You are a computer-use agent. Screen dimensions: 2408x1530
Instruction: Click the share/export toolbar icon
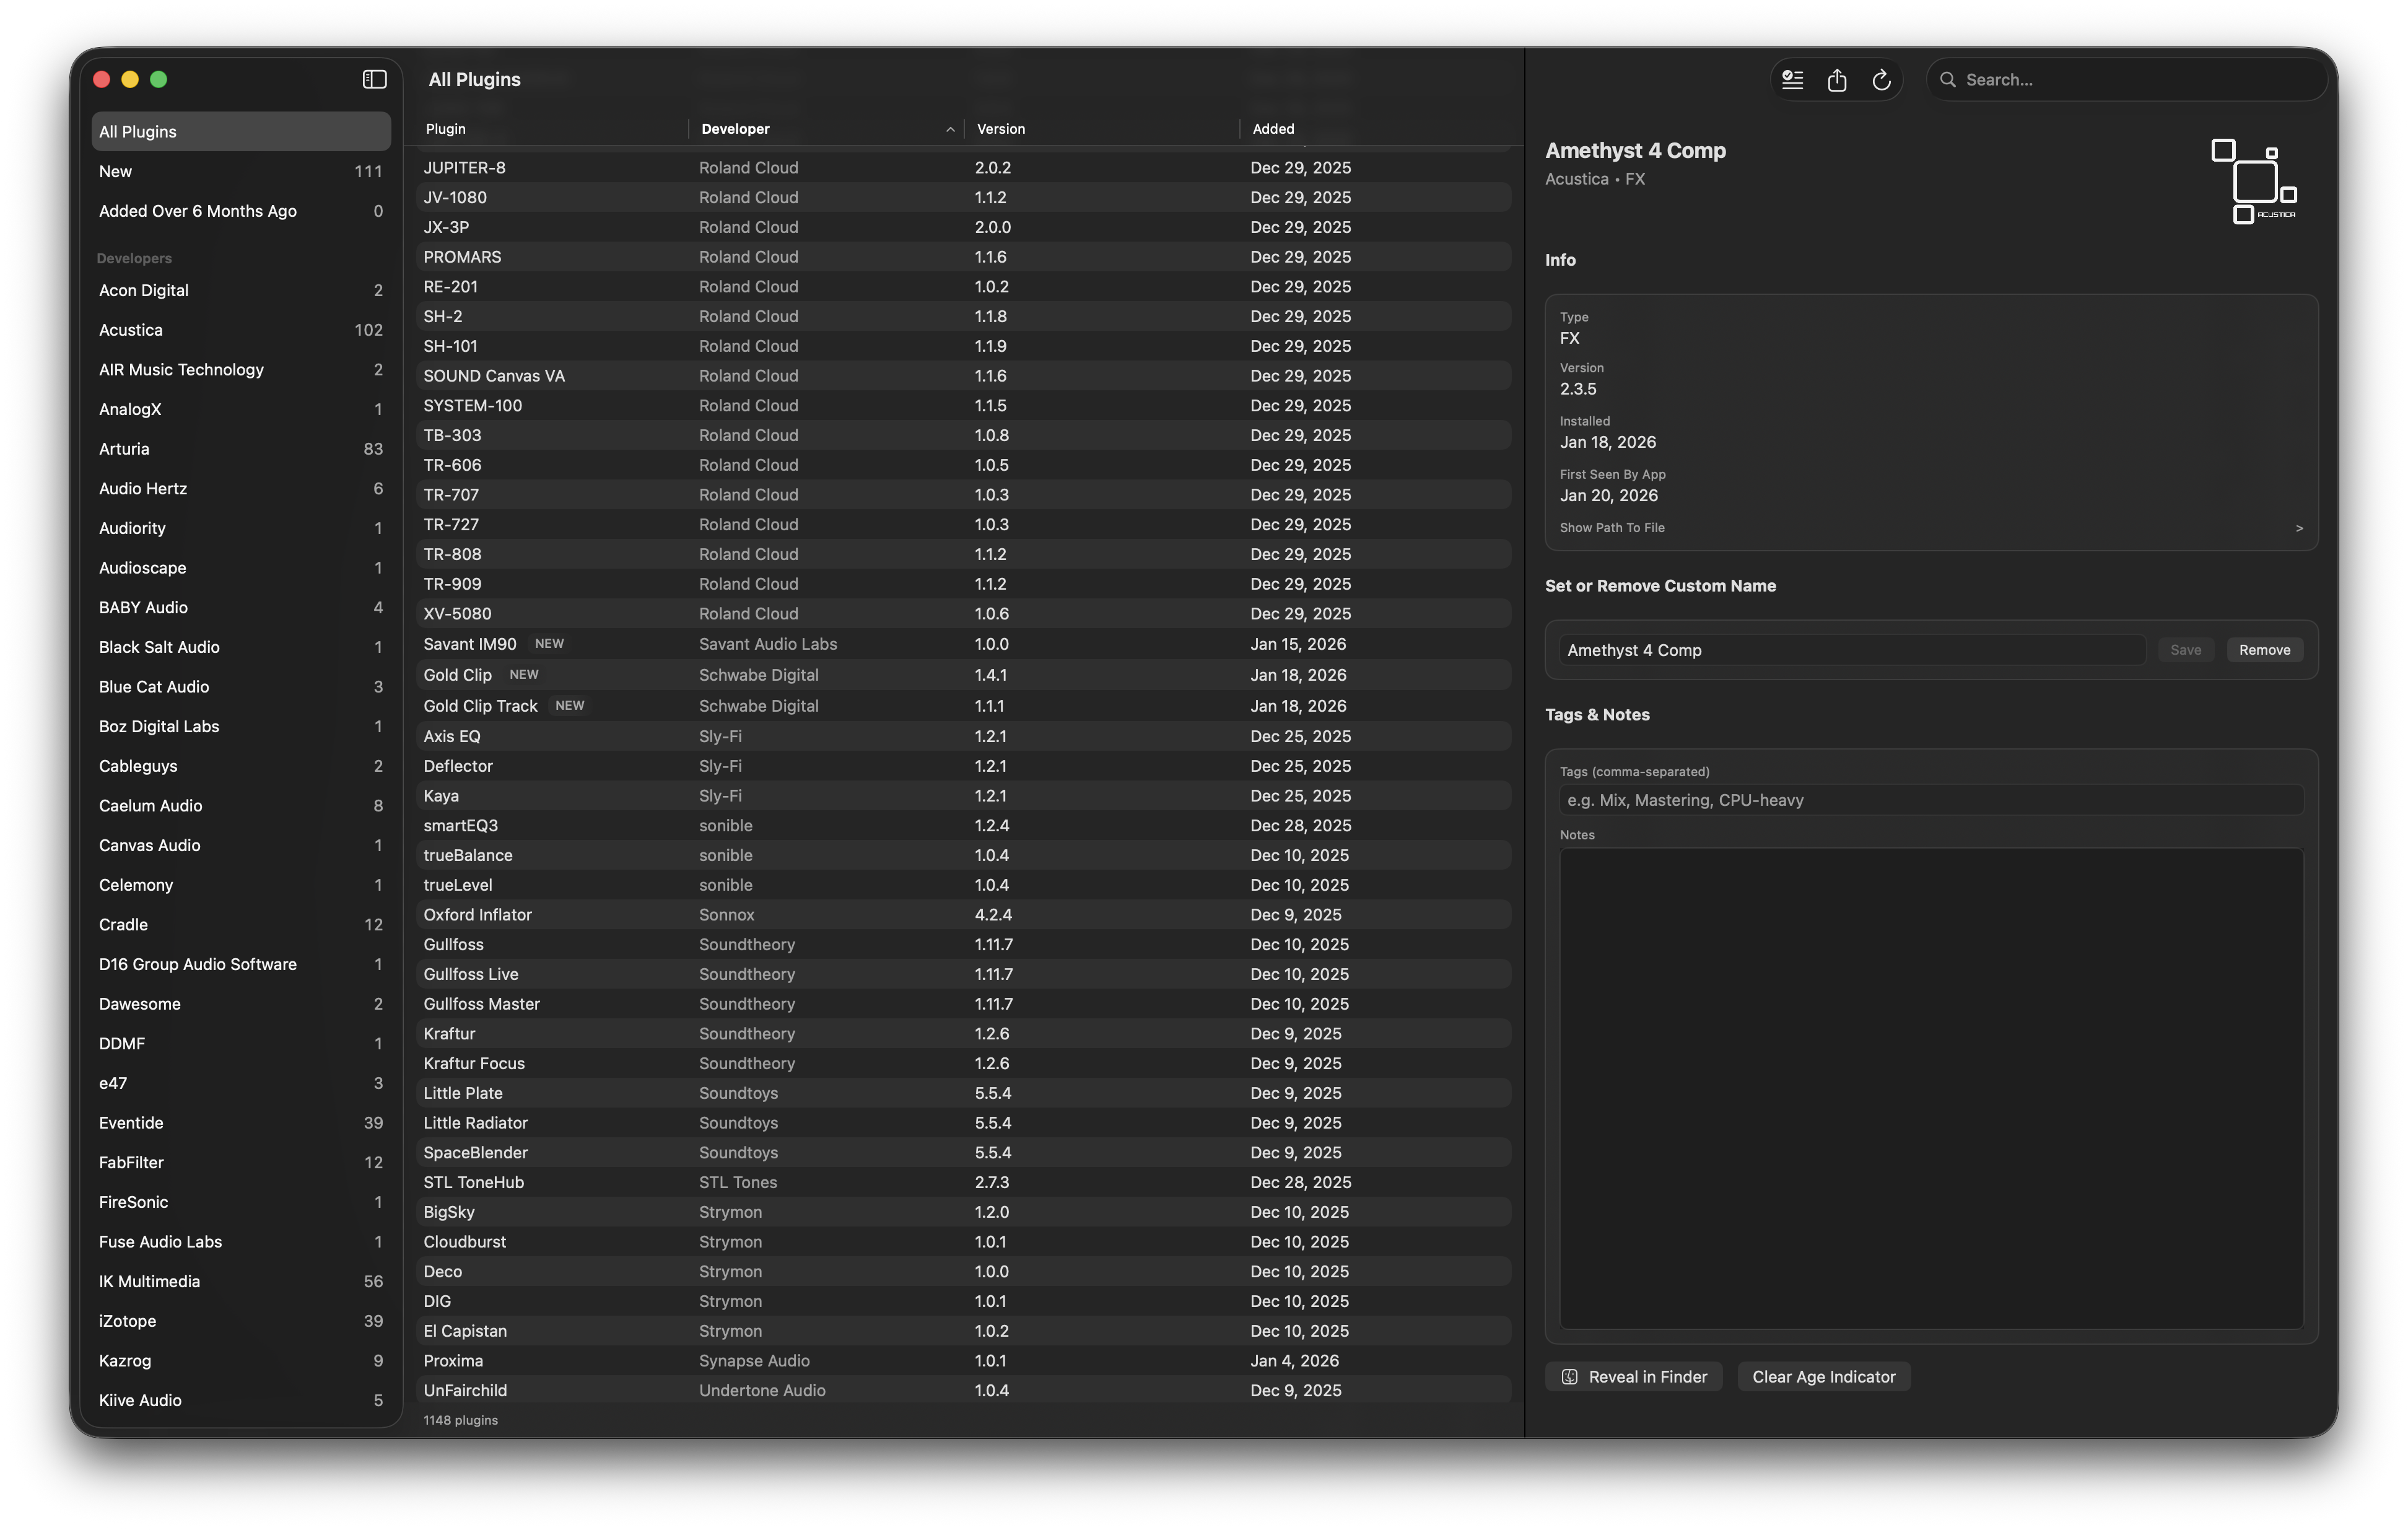(x=1837, y=80)
